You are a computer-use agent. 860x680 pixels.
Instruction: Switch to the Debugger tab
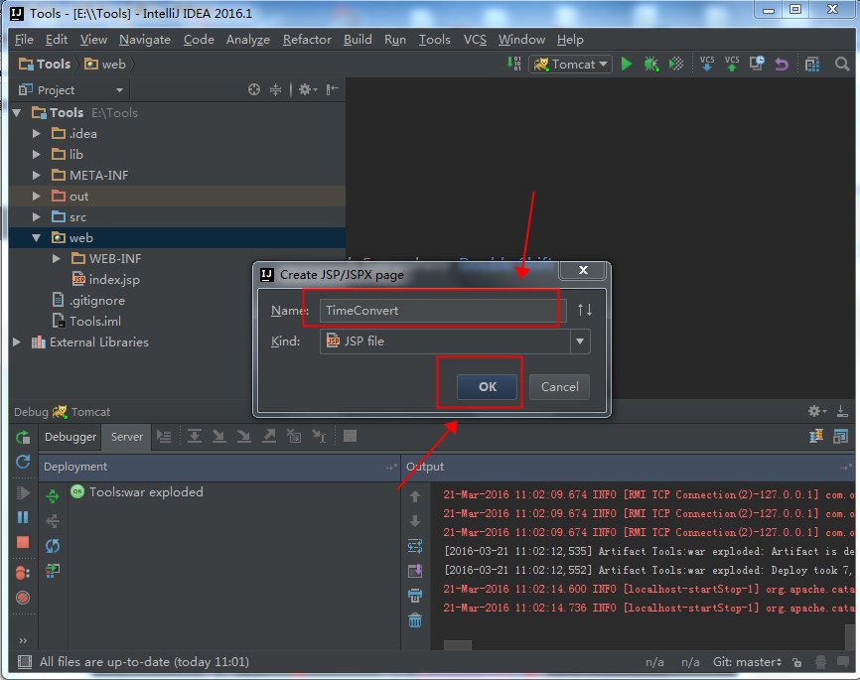(71, 437)
